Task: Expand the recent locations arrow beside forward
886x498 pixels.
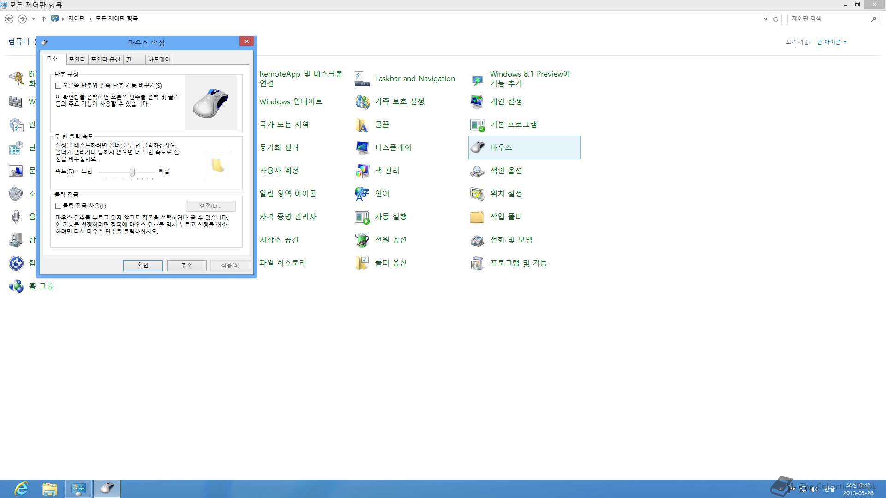Action: [33, 19]
